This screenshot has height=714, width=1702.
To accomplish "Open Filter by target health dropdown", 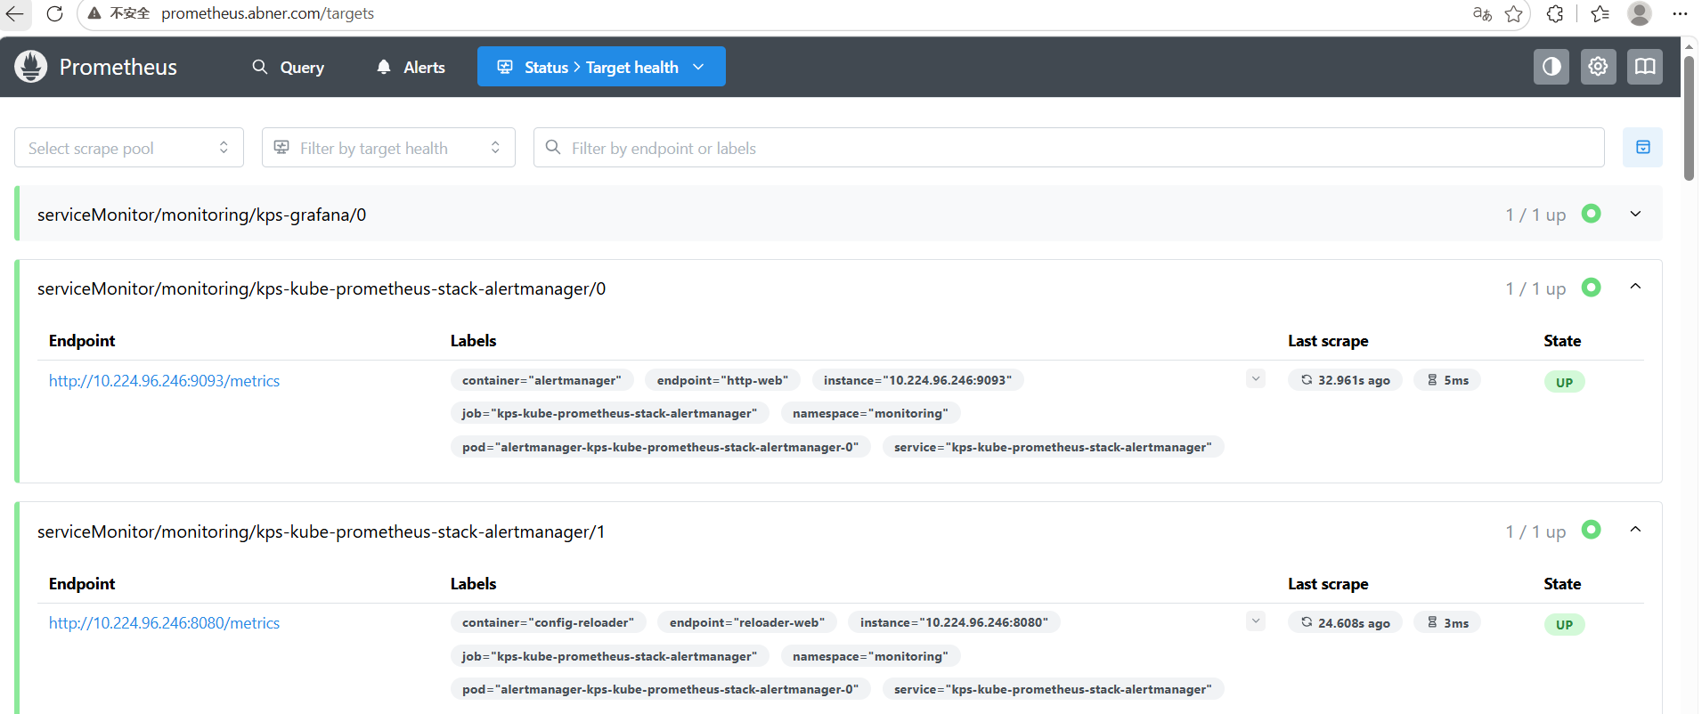I will (388, 148).
